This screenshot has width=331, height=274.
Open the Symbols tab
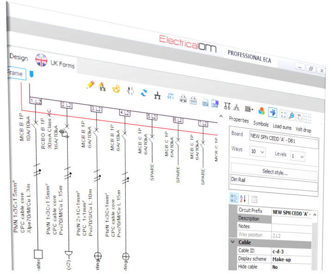[261, 123]
